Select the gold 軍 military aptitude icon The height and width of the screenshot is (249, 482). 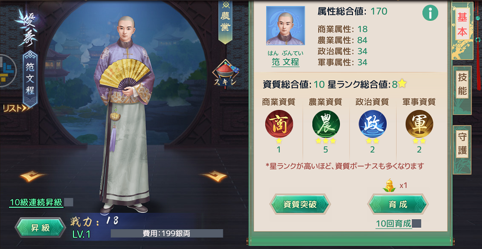click(x=419, y=123)
